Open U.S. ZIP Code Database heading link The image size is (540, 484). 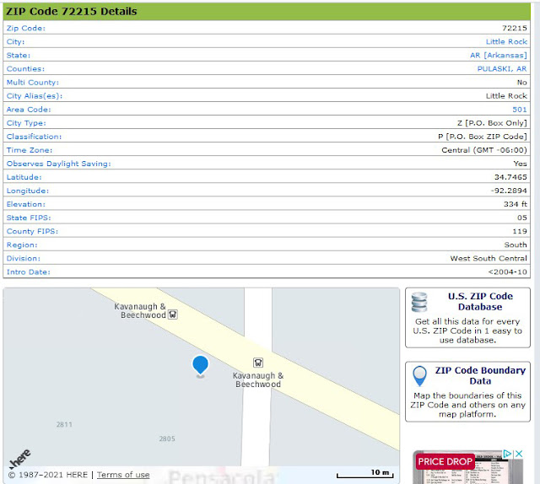click(480, 302)
